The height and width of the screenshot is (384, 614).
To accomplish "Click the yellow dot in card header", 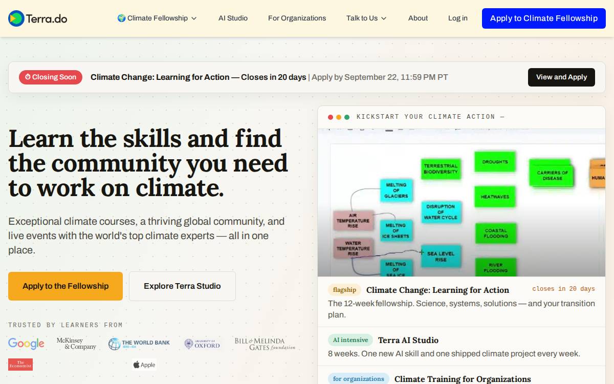I will click(x=339, y=117).
